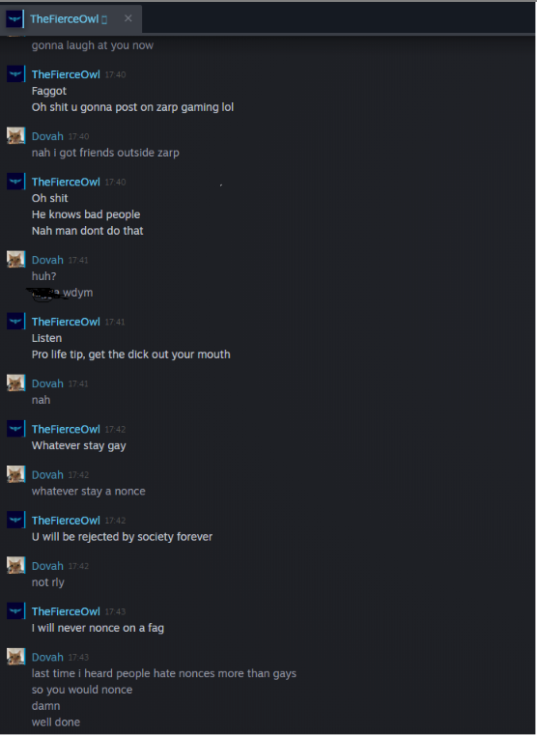Screen dimensions: 537x736
Task: Open Dovah's profile name at the 17:40 message
Action: pos(47,136)
